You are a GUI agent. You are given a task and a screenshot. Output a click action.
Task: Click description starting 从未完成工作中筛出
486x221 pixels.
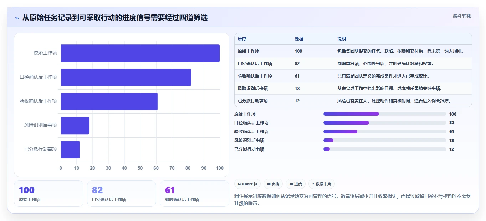390,89
